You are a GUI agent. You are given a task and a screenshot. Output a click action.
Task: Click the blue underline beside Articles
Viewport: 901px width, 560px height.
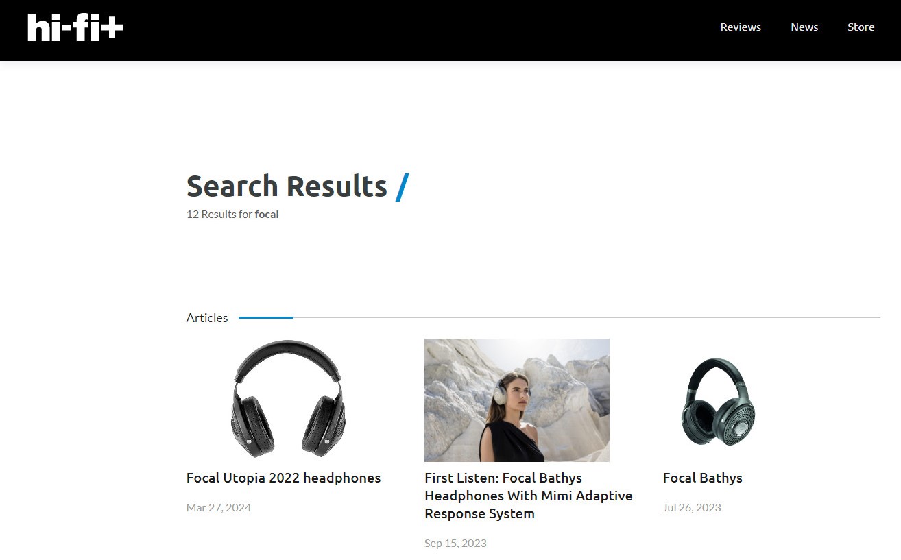[x=266, y=317]
